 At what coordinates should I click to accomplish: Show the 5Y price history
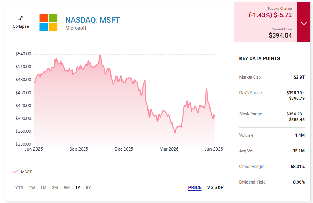(88, 188)
